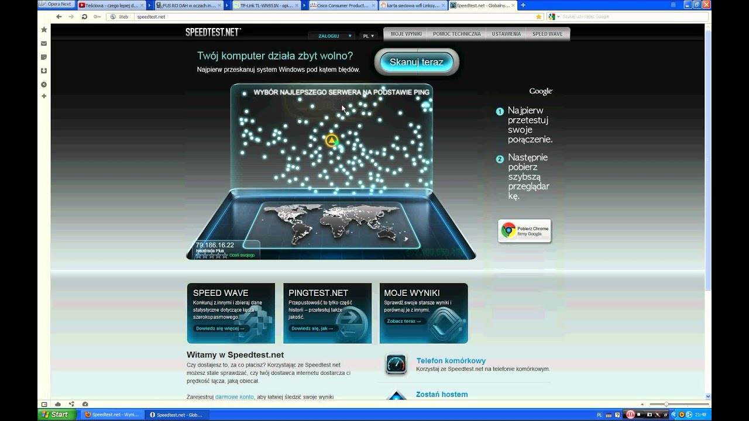
Task: Click the darmowe konto link
Action: pyautogui.click(x=235, y=397)
